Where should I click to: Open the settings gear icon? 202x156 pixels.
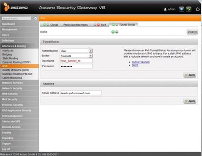[198, 9]
